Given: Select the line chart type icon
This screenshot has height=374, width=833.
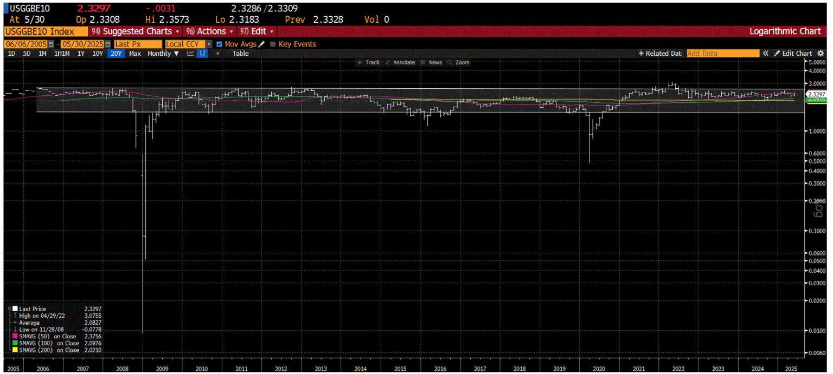Looking at the screenshot, I should pos(191,53).
